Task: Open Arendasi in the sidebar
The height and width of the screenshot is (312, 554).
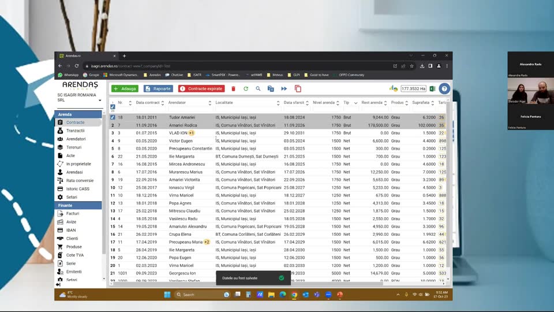Action: point(74,172)
